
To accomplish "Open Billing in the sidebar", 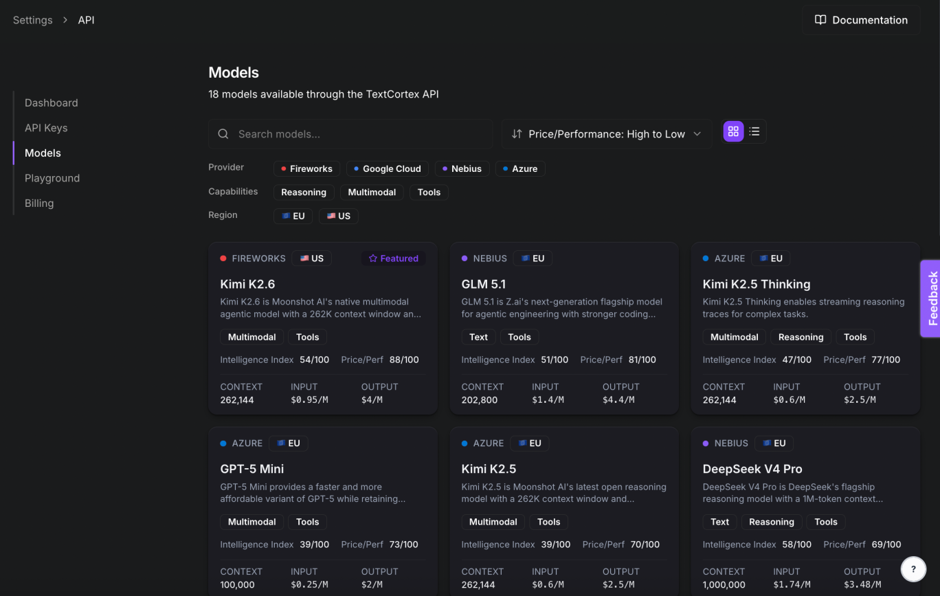I will [39, 203].
